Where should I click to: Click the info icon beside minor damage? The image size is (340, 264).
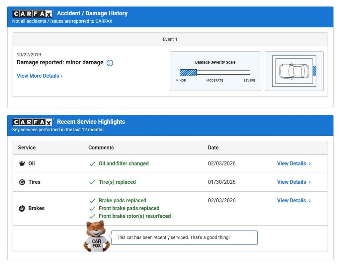(110, 63)
